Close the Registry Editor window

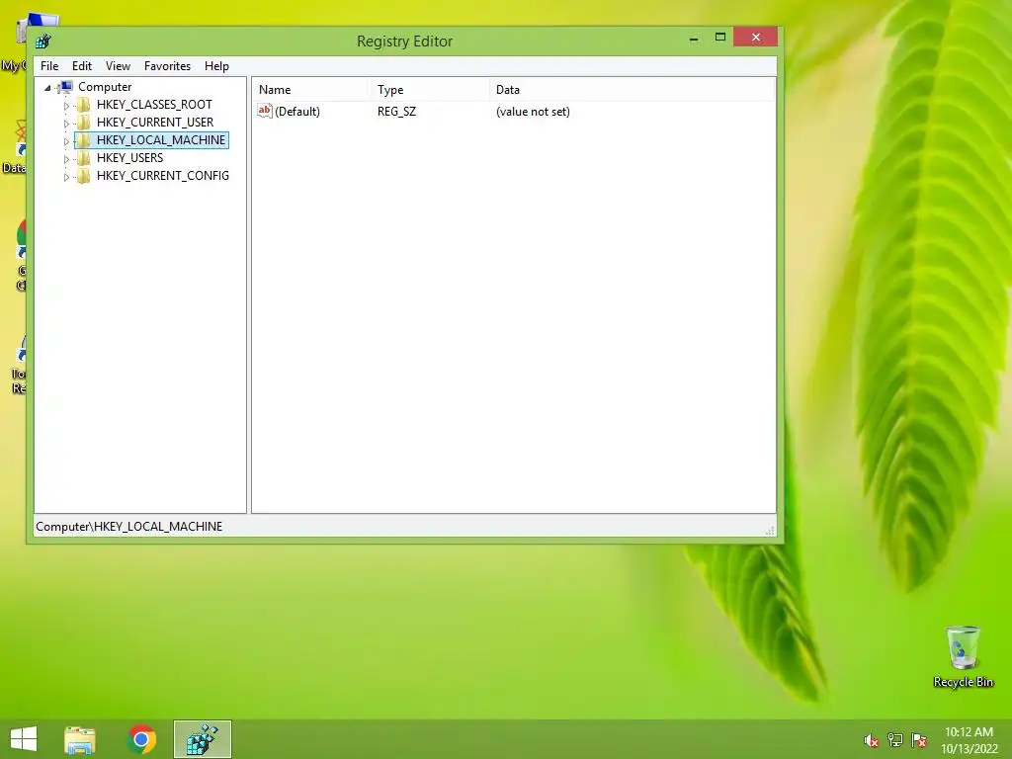coord(755,38)
